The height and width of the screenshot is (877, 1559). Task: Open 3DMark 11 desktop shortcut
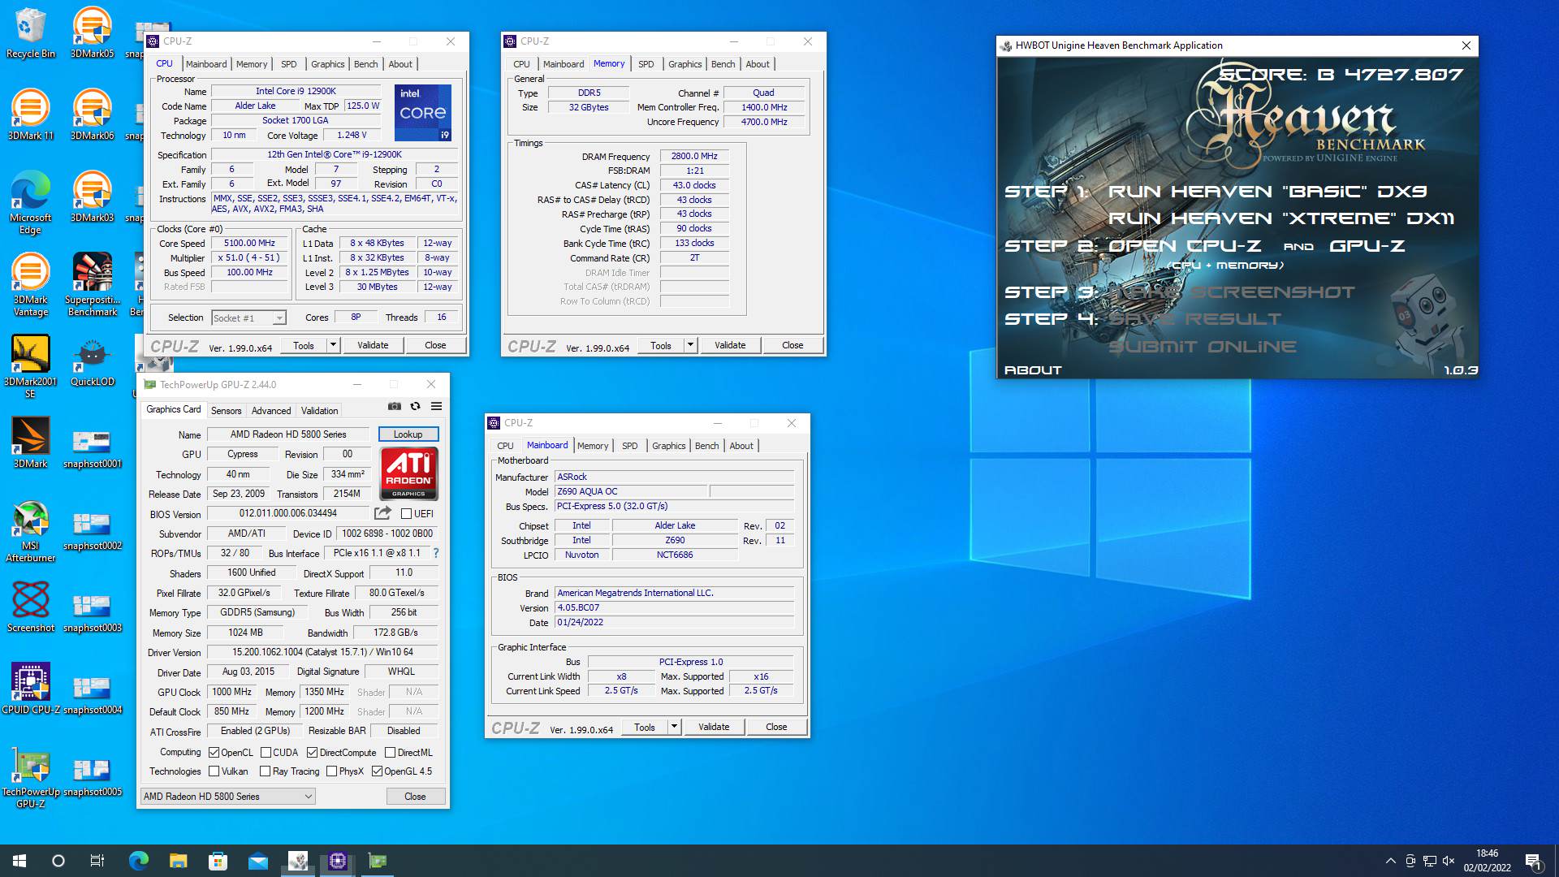tap(30, 114)
